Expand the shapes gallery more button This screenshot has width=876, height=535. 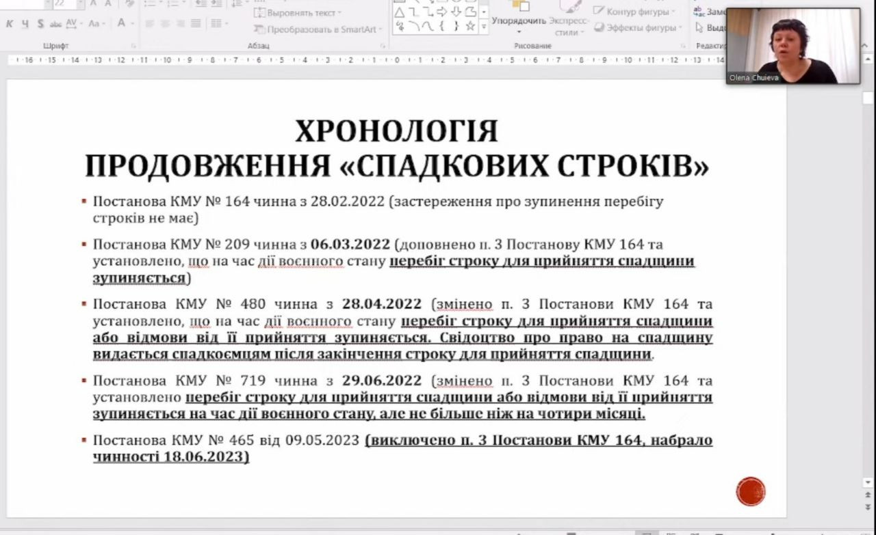tap(484, 27)
